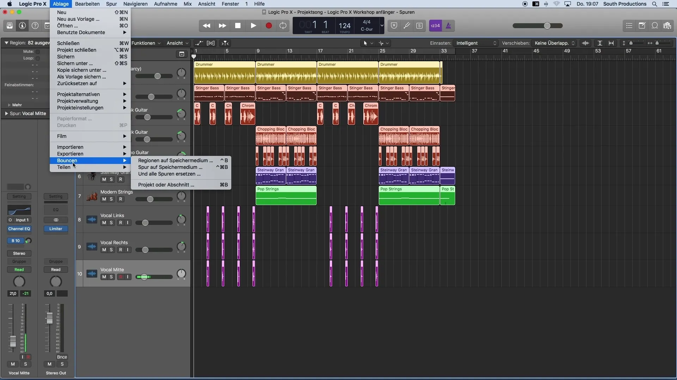Click the Modern Strings instrument icon
The image size is (677, 380).
(92, 196)
